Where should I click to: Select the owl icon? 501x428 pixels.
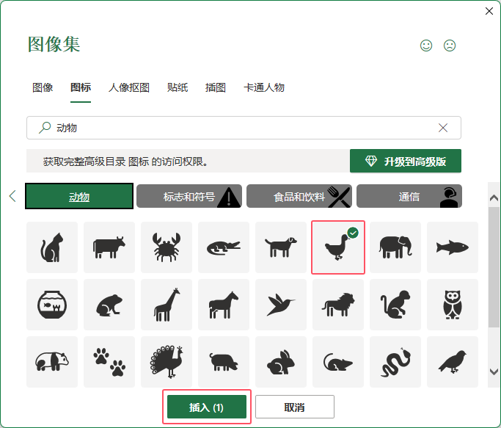click(453, 305)
